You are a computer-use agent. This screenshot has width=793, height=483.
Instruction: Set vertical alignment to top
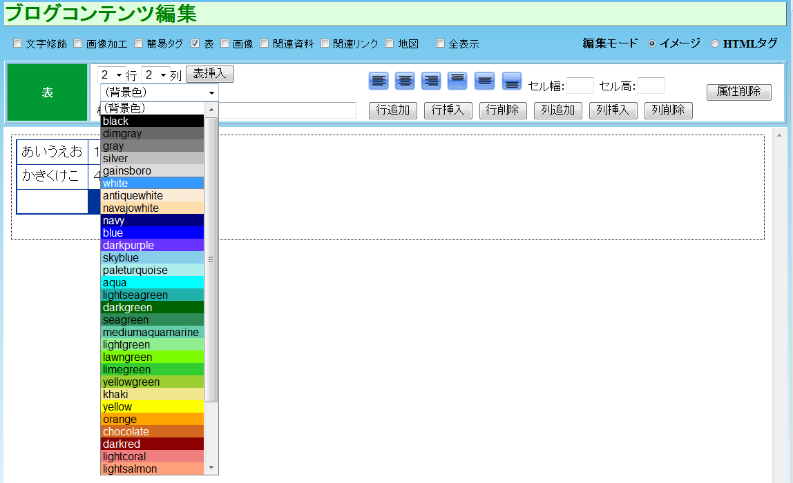pyautogui.click(x=457, y=81)
